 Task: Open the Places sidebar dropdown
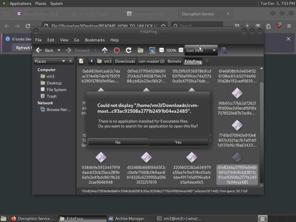pyautogui.click(x=50, y=61)
